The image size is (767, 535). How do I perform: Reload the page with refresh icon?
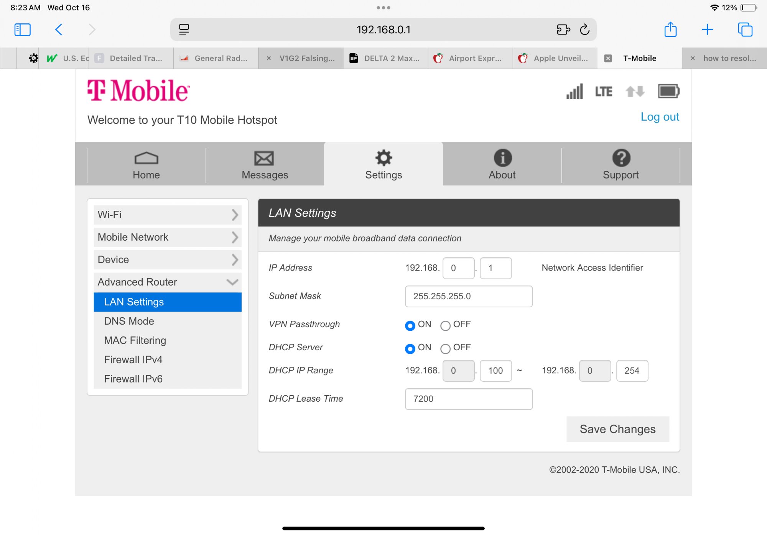click(x=584, y=30)
